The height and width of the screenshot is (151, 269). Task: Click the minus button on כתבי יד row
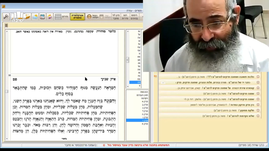coord(163,83)
